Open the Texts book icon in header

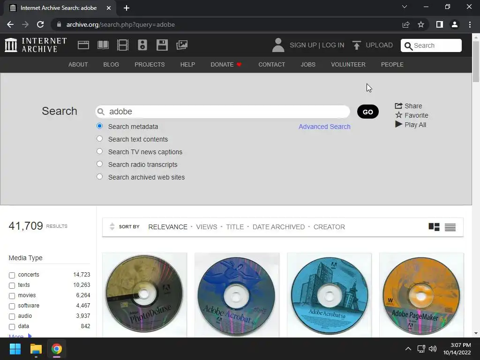(x=103, y=45)
